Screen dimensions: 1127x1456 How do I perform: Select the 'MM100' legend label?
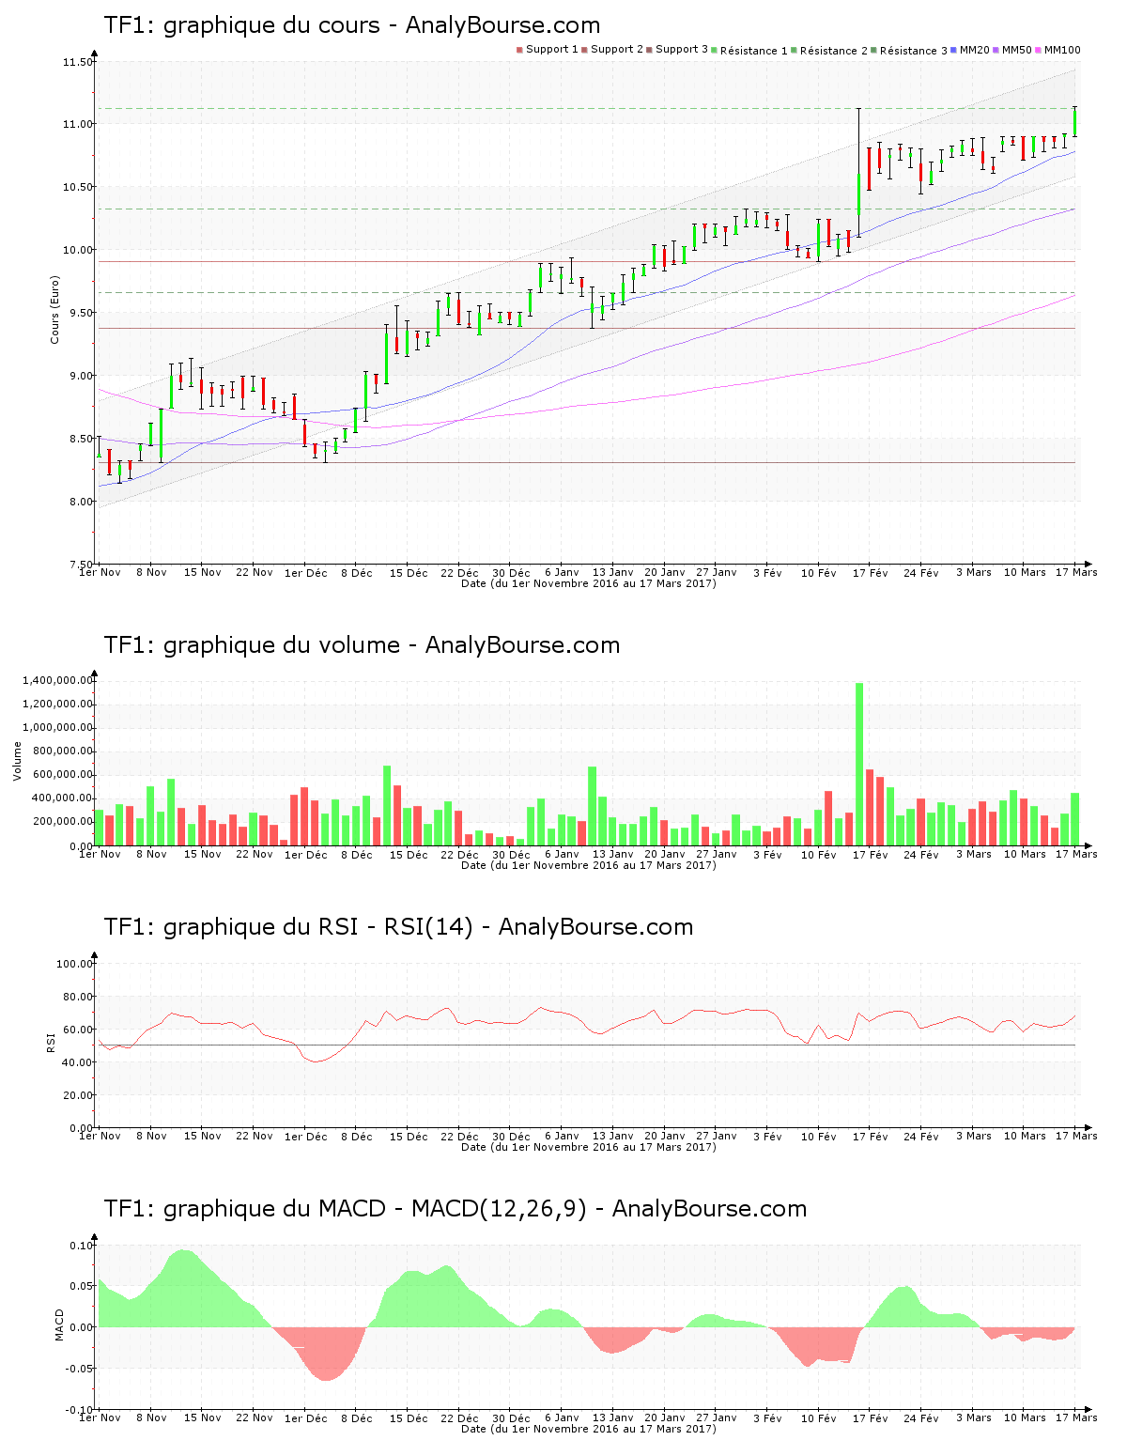pyautogui.click(x=1062, y=50)
